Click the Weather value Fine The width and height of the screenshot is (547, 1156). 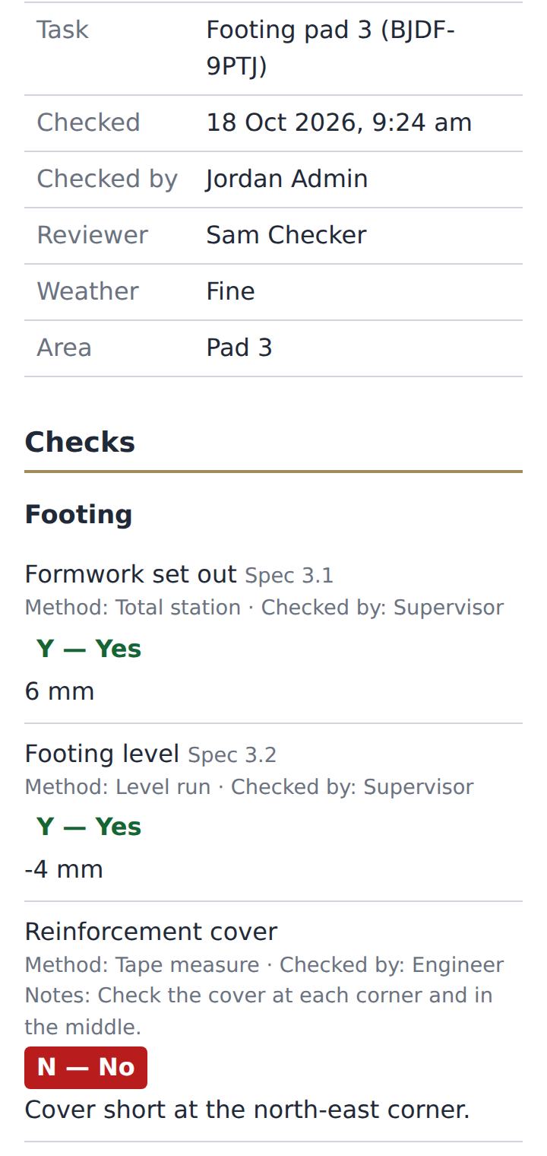[231, 291]
